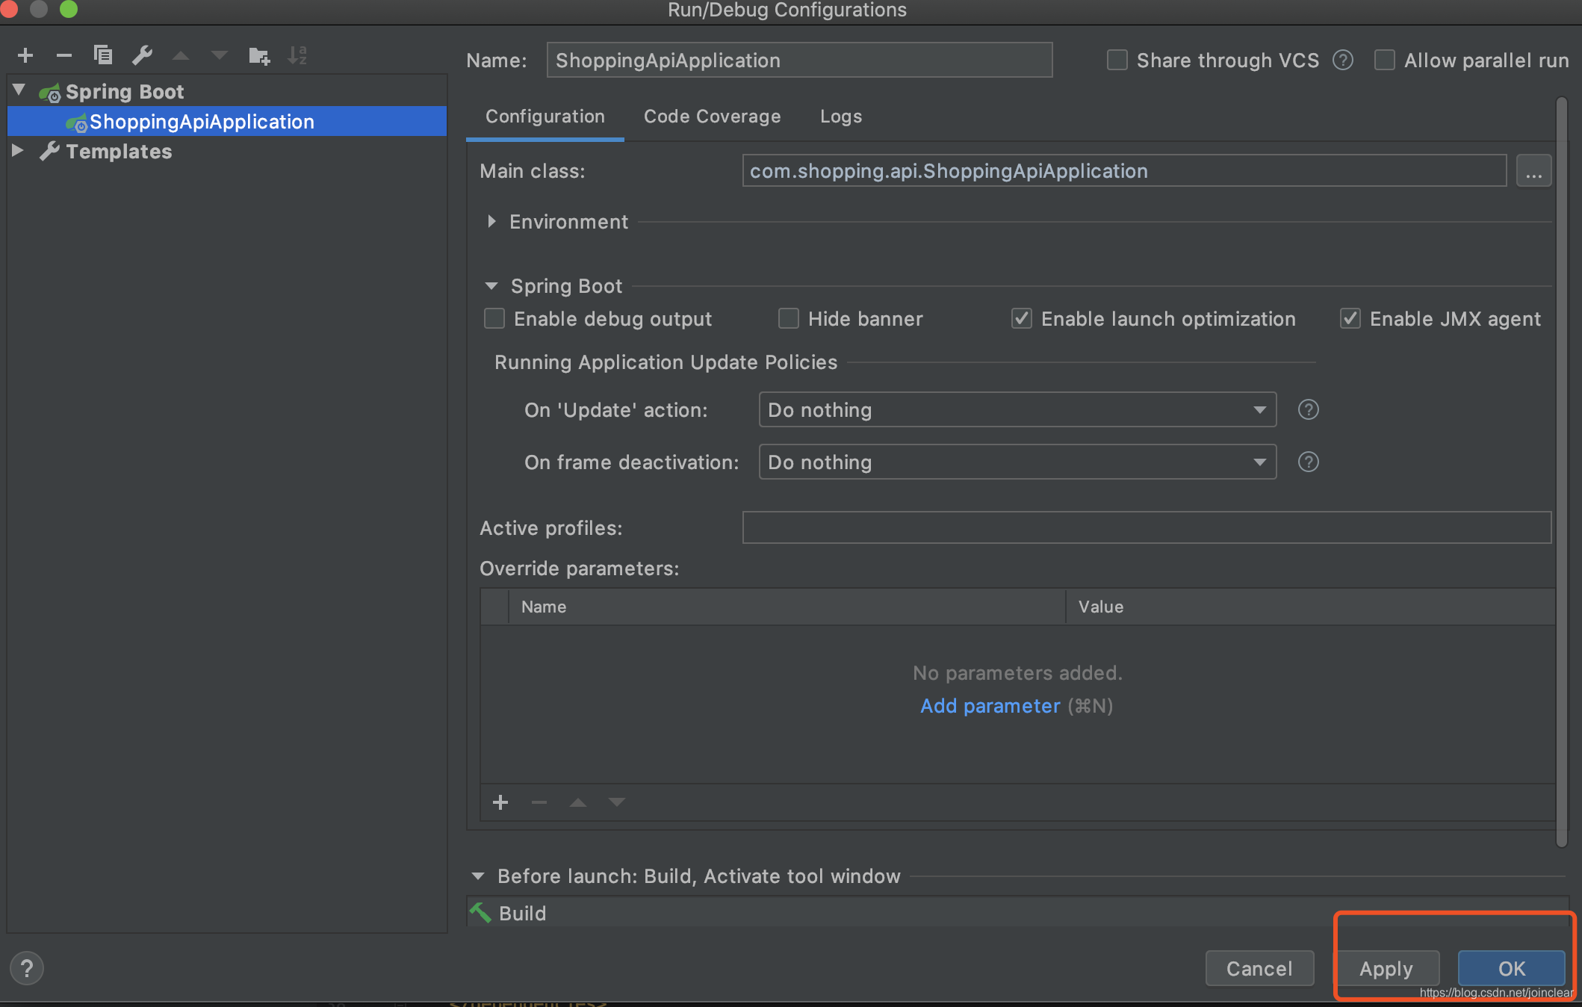Viewport: 1582px width, 1007px height.
Task: Click the add new configuration icon
Action: pos(25,55)
